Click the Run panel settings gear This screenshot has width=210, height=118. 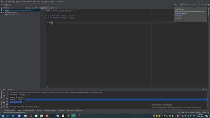[203, 89]
